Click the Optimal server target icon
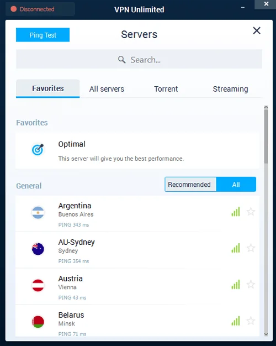 tap(38, 150)
